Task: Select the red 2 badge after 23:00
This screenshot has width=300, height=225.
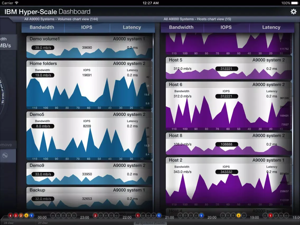Action: pyautogui.click(x=95, y=215)
